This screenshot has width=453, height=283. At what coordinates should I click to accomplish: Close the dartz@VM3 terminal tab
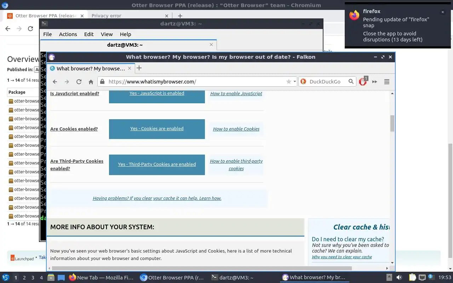[x=211, y=45]
